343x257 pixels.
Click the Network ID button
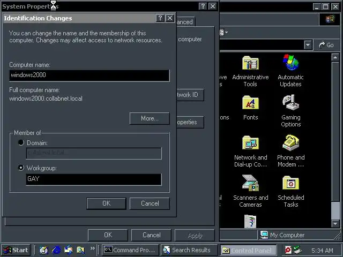(x=190, y=95)
